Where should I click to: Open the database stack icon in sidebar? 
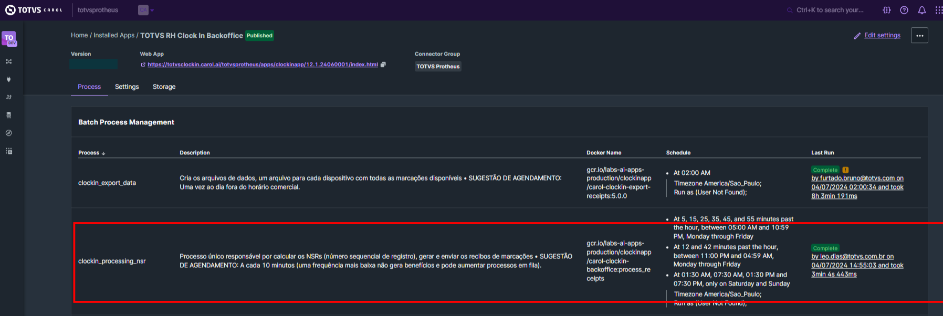(8, 115)
